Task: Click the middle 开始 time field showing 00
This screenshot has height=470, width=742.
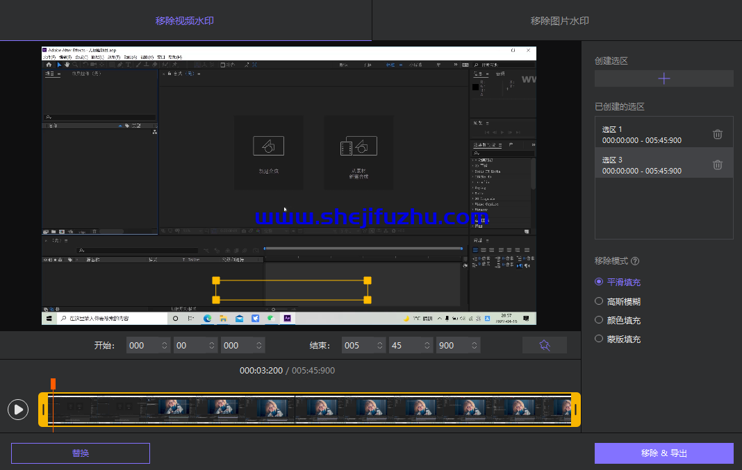Action: click(x=195, y=346)
